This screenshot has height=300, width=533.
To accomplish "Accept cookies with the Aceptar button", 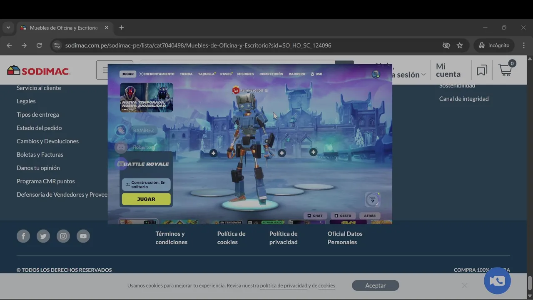I will [376, 285].
